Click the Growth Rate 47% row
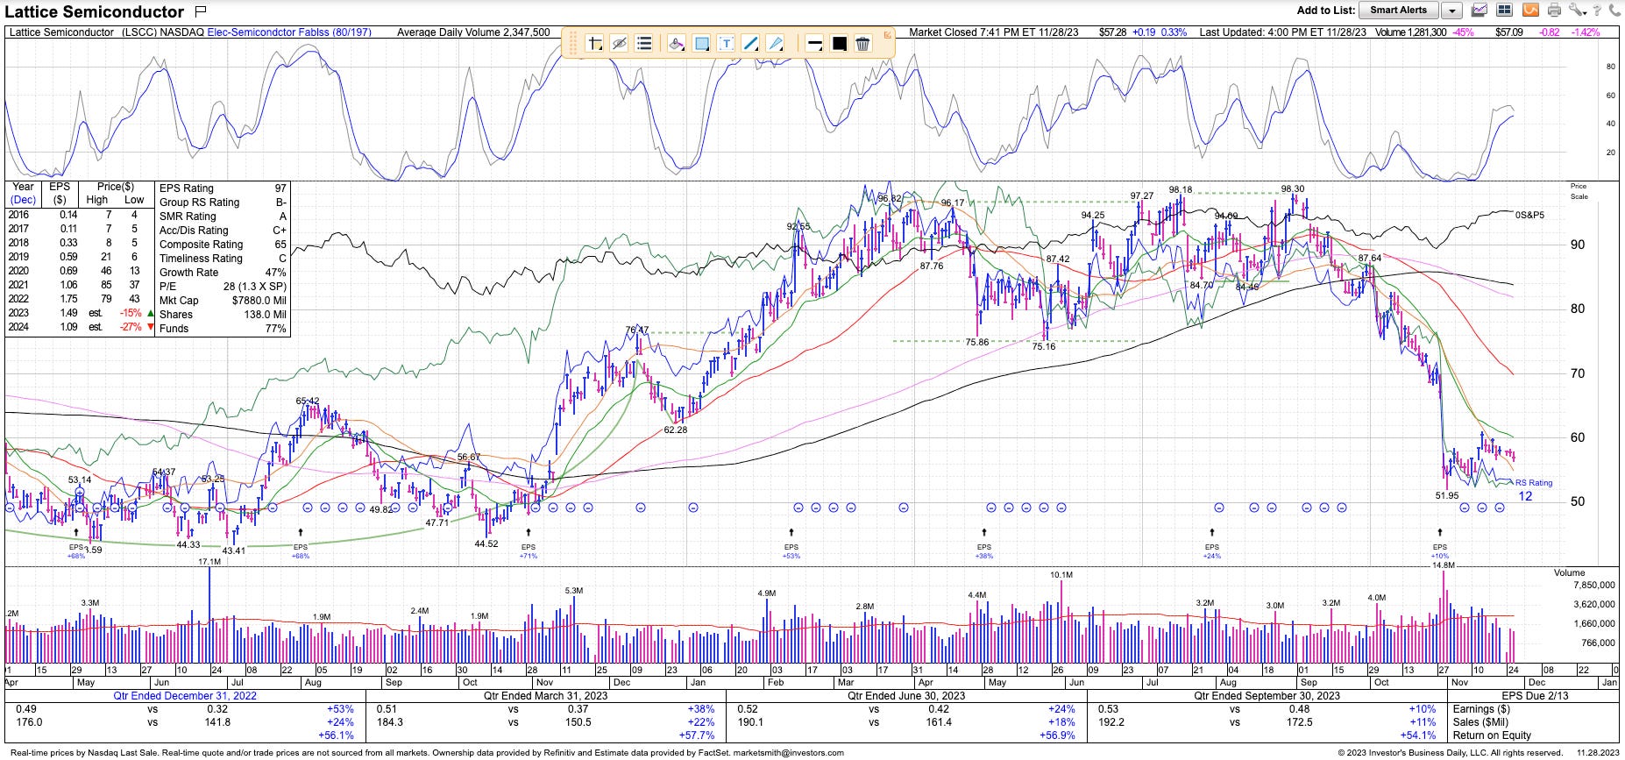 tap(223, 273)
